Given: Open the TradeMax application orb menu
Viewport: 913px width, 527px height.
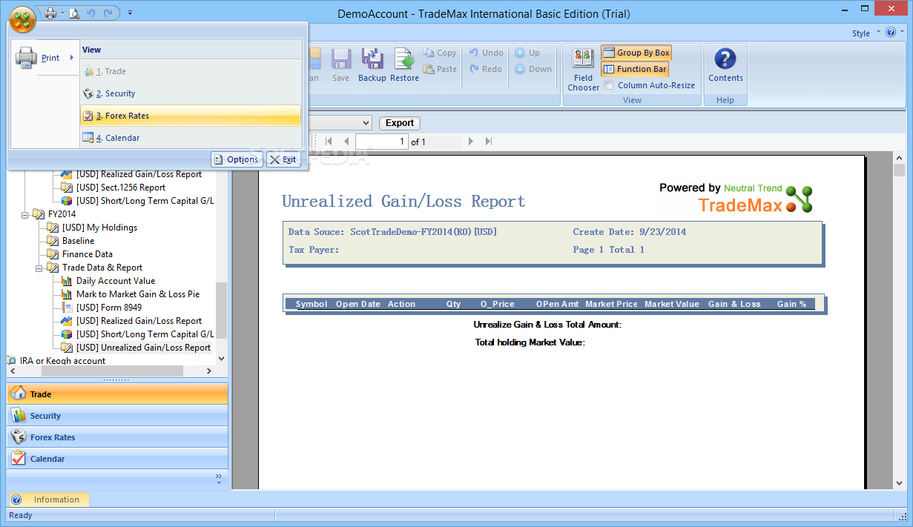Looking at the screenshot, I should click(23, 19).
